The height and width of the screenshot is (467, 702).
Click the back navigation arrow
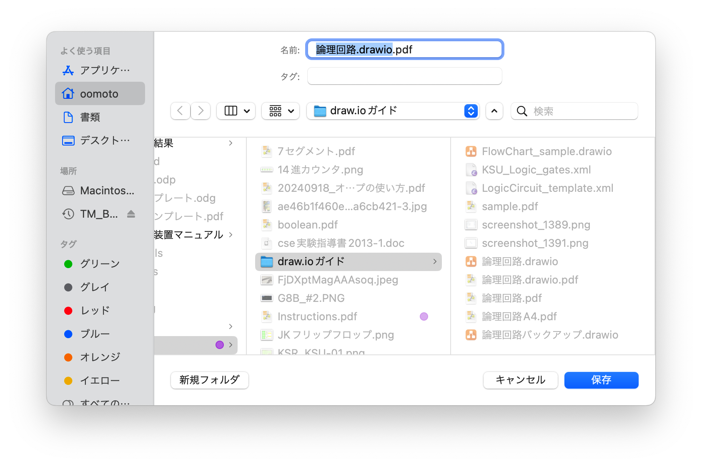click(180, 111)
